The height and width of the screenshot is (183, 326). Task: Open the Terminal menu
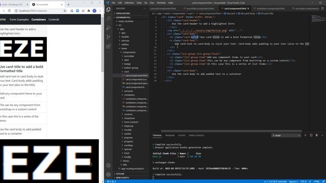tap(161, 3)
